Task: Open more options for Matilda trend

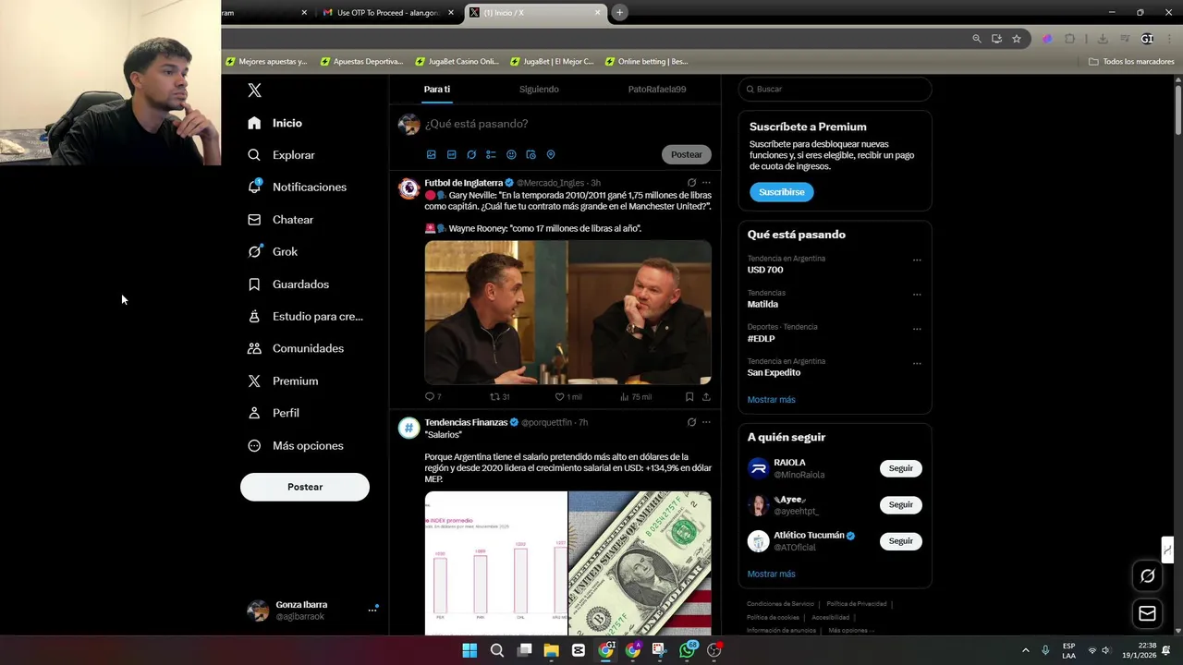Action: [x=917, y=295]
